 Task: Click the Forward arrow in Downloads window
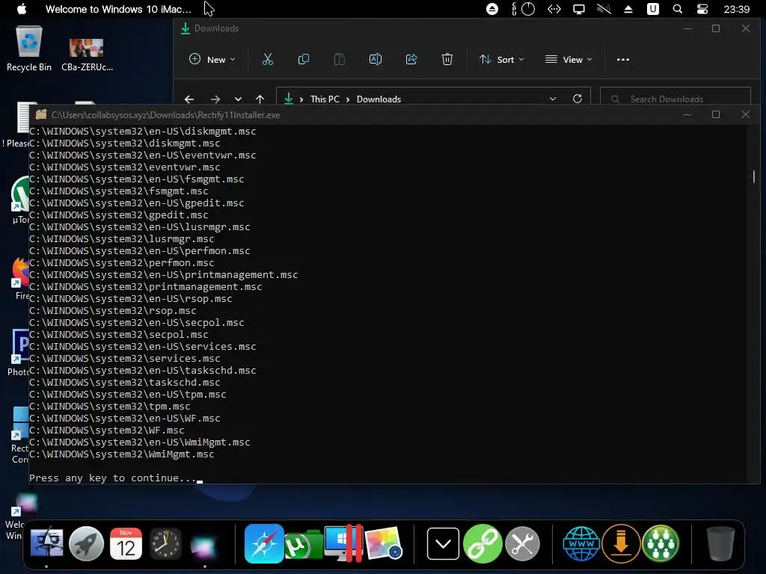(x=215, y=99)
